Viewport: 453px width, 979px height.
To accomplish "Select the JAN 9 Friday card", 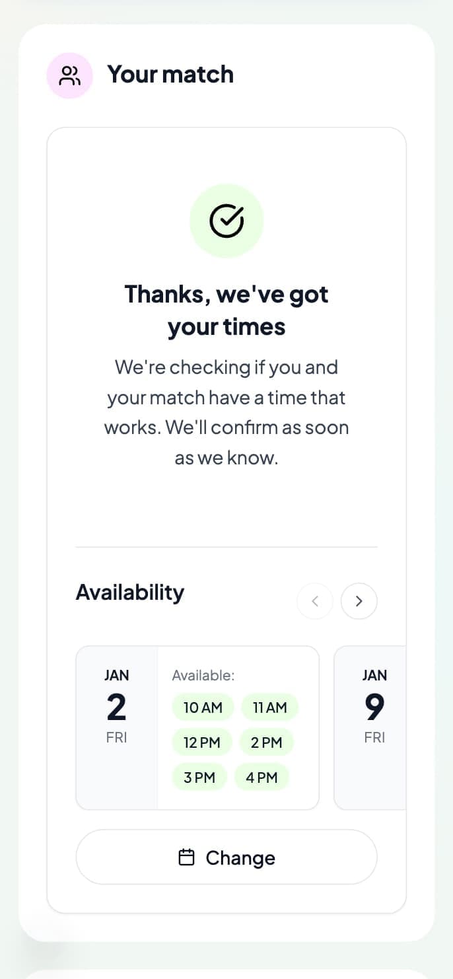I will click(x=375, y=707).
